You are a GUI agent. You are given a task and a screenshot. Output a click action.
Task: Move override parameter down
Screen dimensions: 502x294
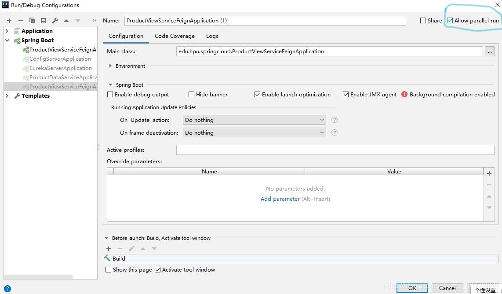pyautogui.click(x=489, y=208)
